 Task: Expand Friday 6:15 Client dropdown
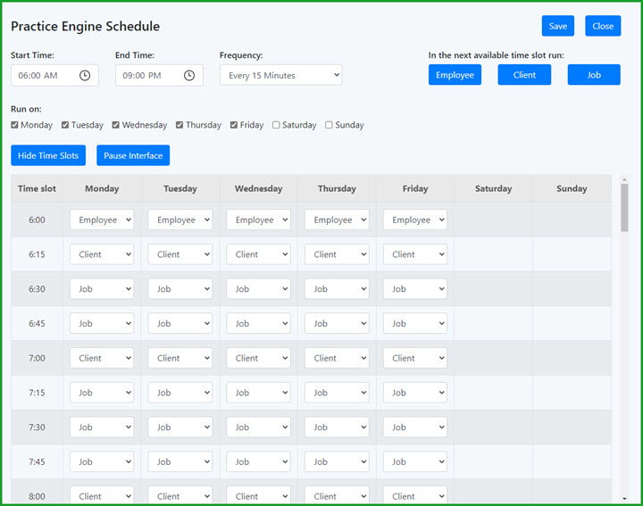414,254
